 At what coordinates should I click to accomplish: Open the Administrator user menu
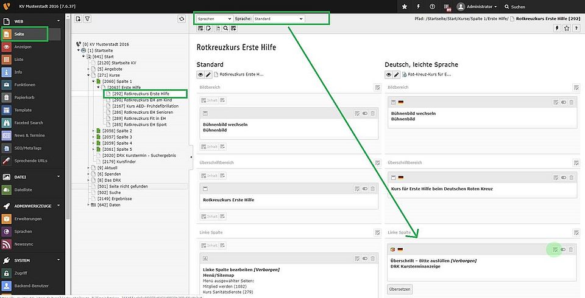click(477, 7)
